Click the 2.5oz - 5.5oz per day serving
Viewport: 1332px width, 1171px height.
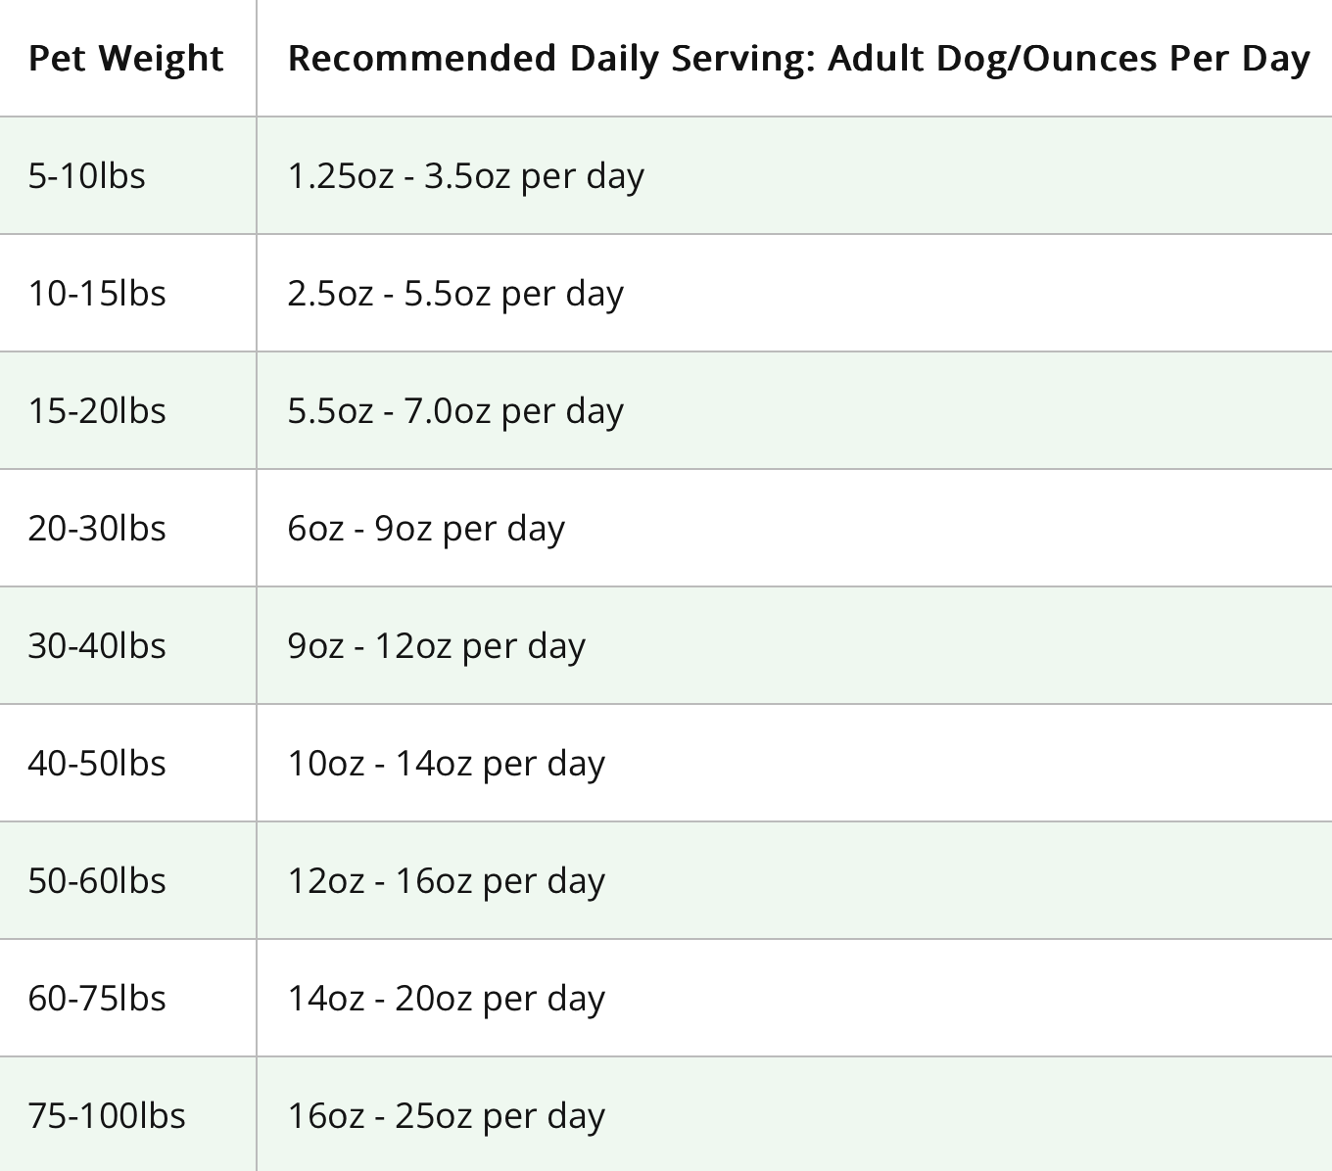[x=455, y=294]
